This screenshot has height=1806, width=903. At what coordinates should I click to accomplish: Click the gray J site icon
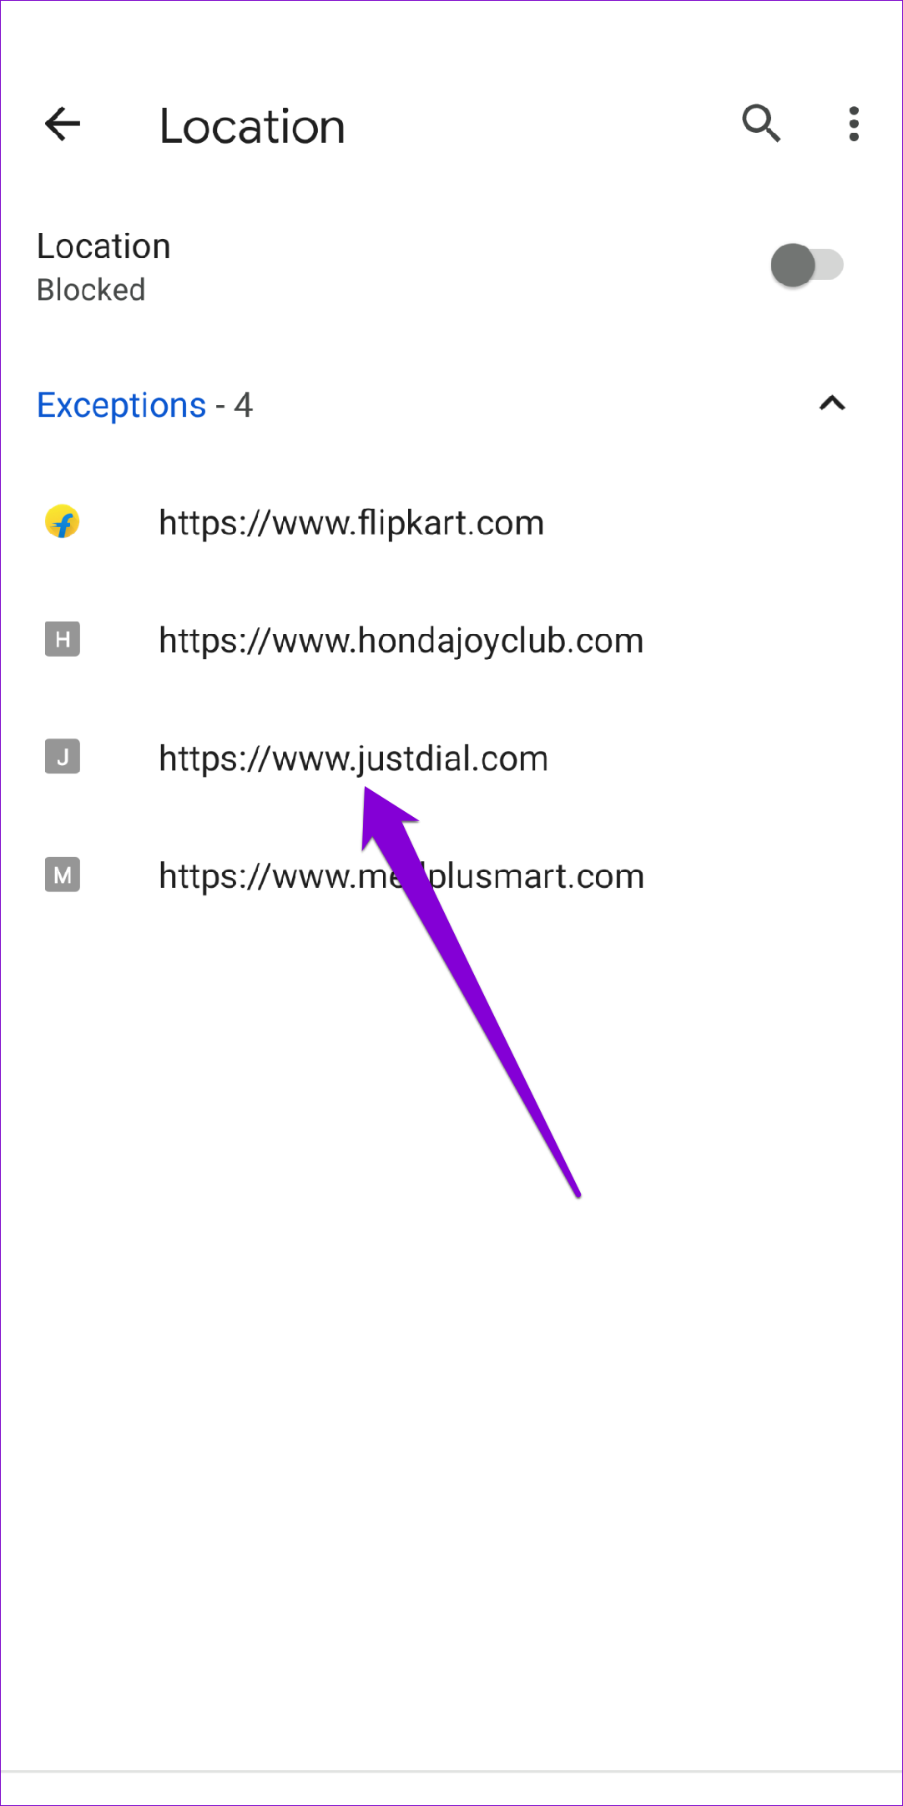tap(63, 757)
